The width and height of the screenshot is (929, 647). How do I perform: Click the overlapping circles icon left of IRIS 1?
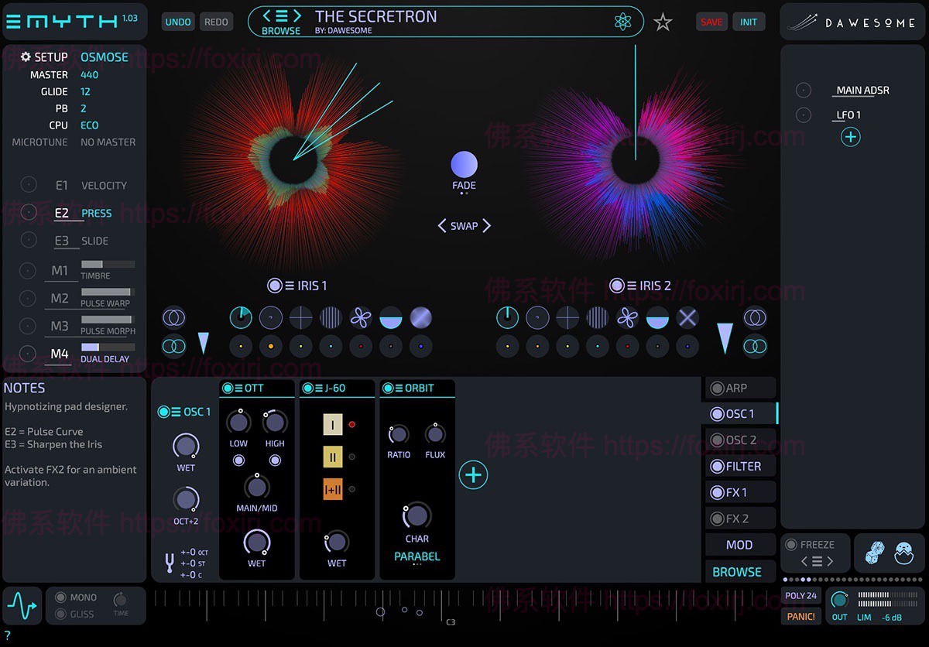pos(173,317)
